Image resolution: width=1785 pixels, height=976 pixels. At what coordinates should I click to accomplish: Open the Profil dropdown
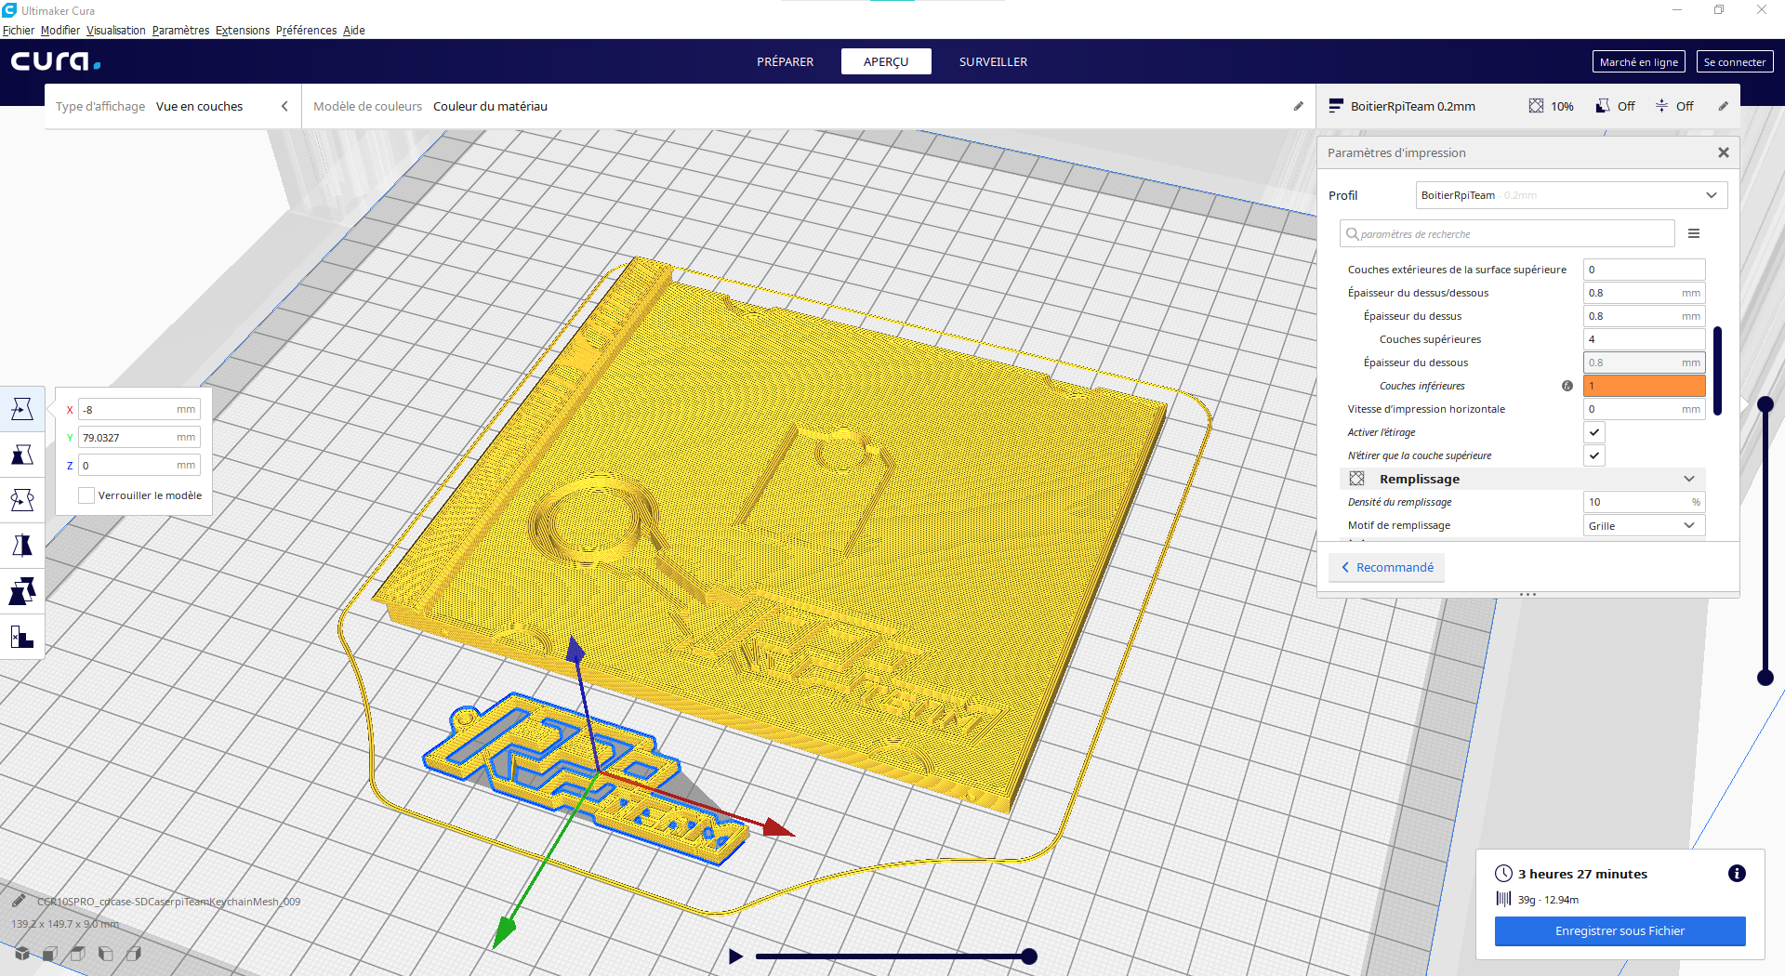(1571, 195)
